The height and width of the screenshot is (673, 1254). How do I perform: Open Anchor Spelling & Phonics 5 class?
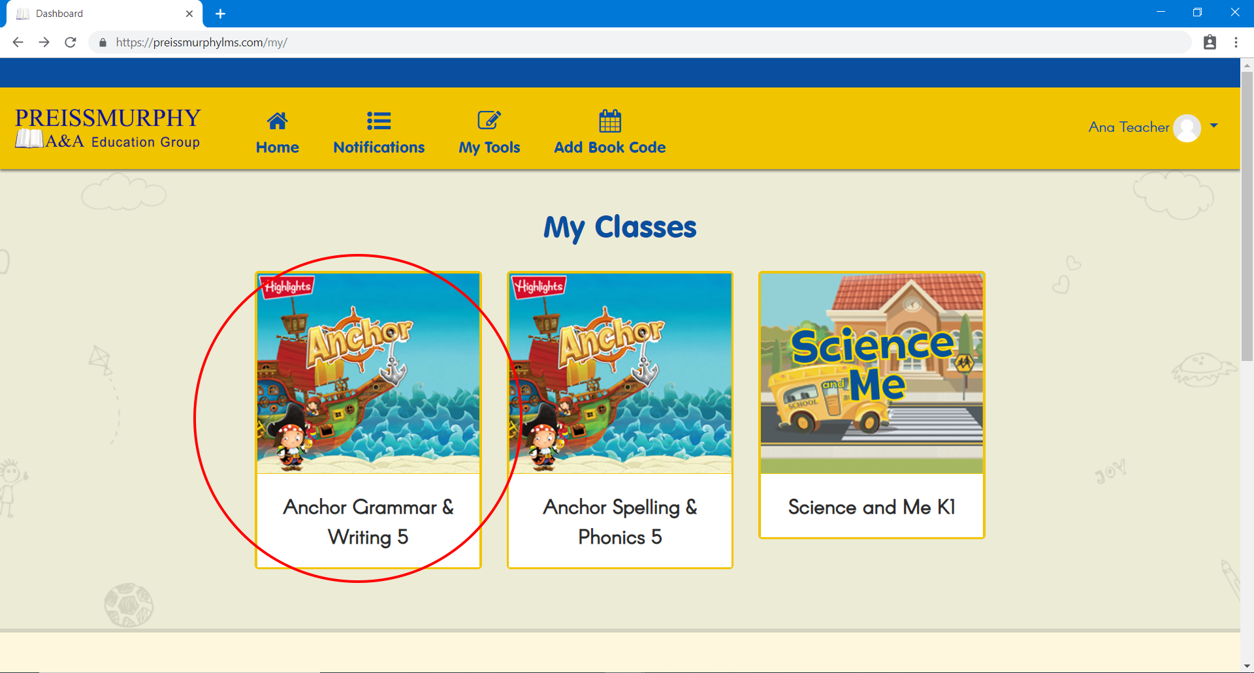tap(620, 419)
